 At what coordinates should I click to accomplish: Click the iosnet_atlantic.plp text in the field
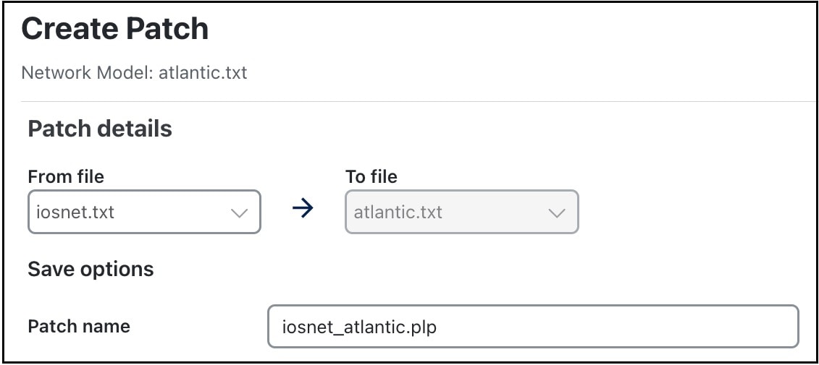[359, 327]
